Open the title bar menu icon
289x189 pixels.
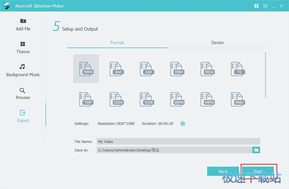(265, 6)
